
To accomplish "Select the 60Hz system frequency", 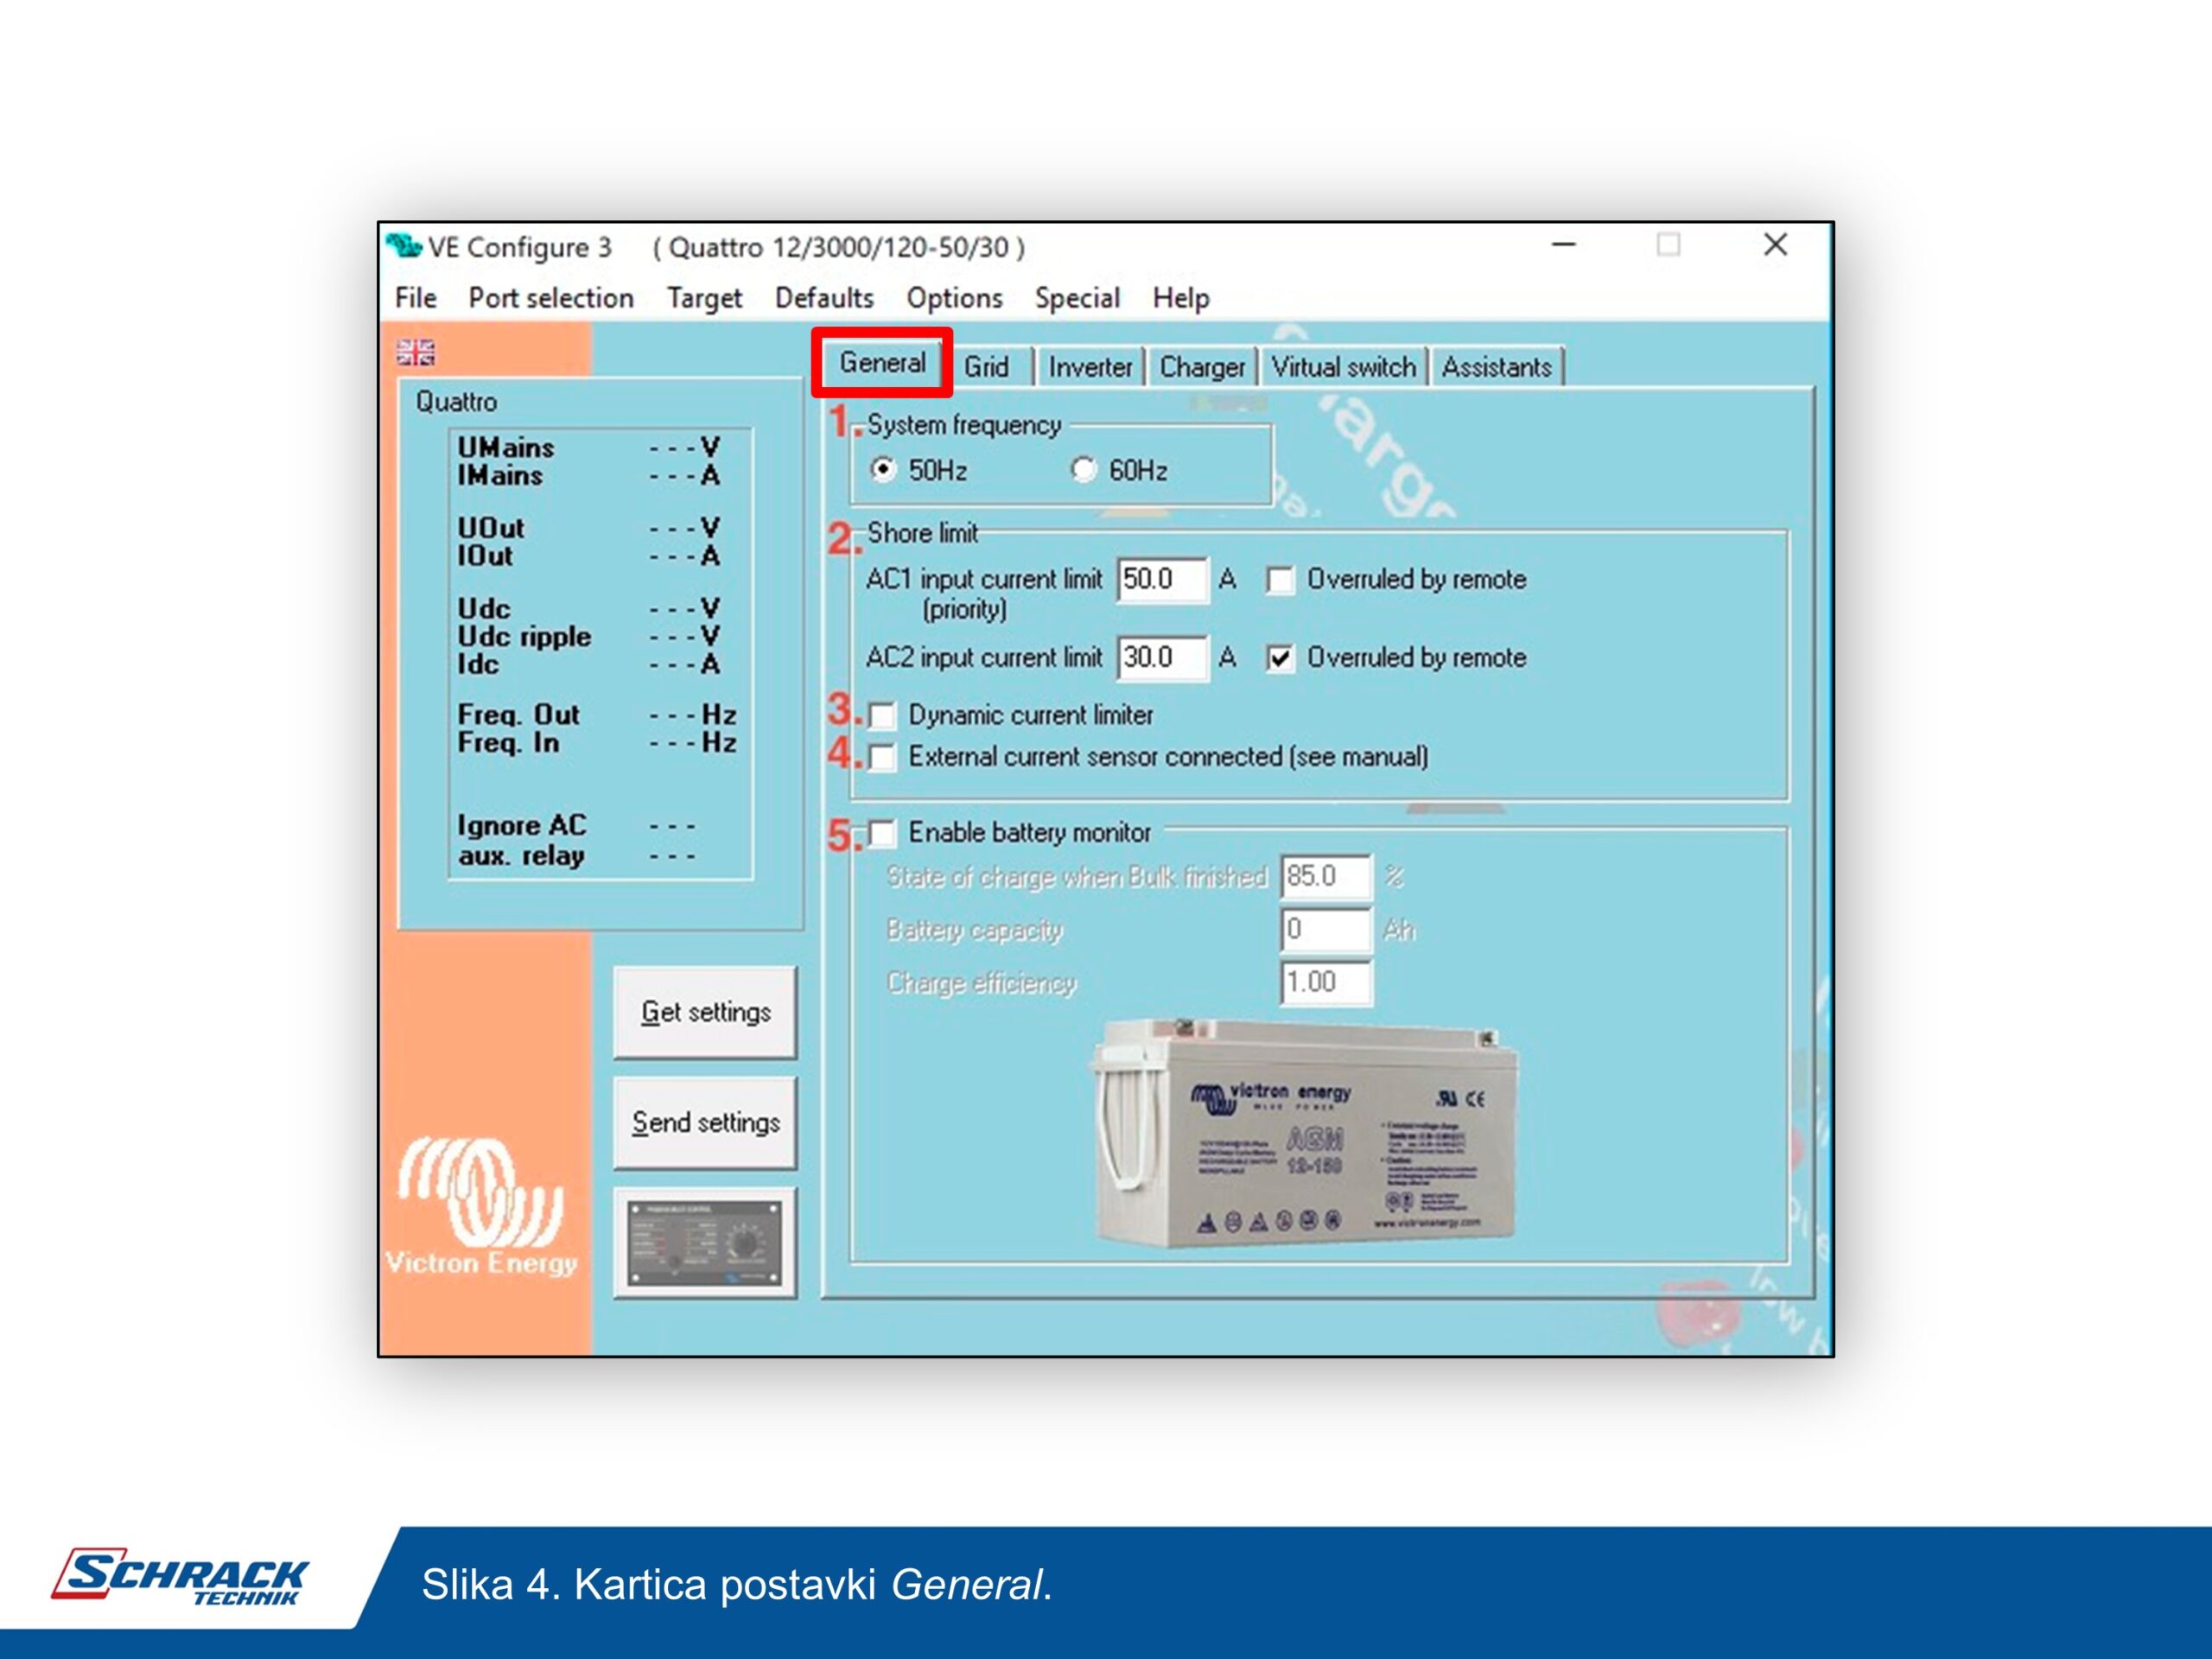I will 1083,469.
